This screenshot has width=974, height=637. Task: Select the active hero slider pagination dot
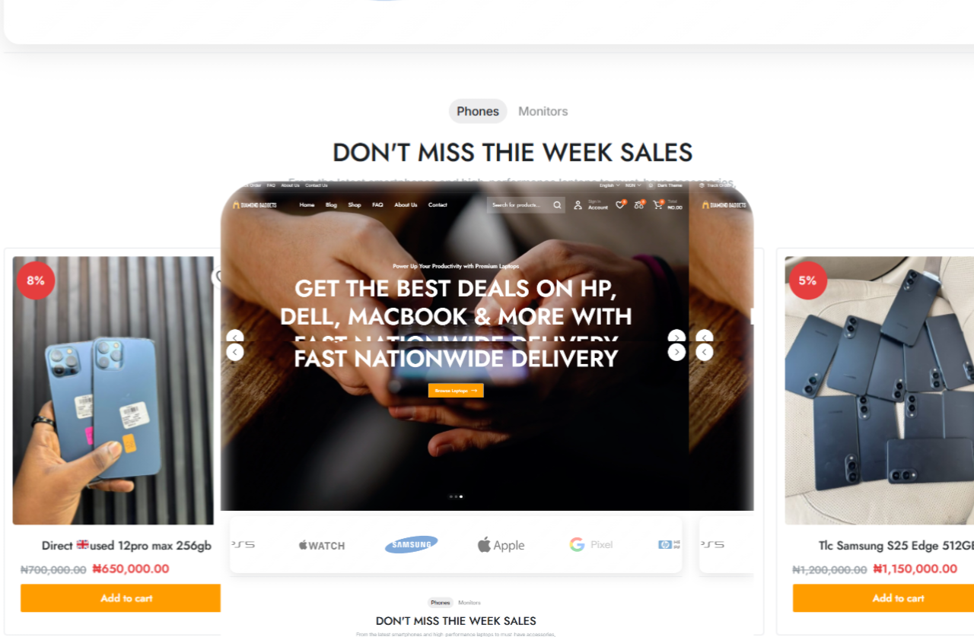point(460,496)
